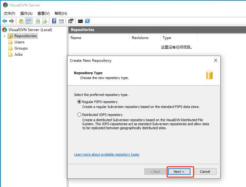This screenshot has width=246, height=187.
Task: Open the Properties toolbar icon
Action: point(71,21)
